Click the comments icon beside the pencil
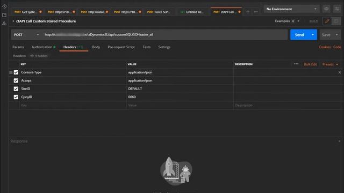This screenshot has width=344, height=193. [336, 21]
